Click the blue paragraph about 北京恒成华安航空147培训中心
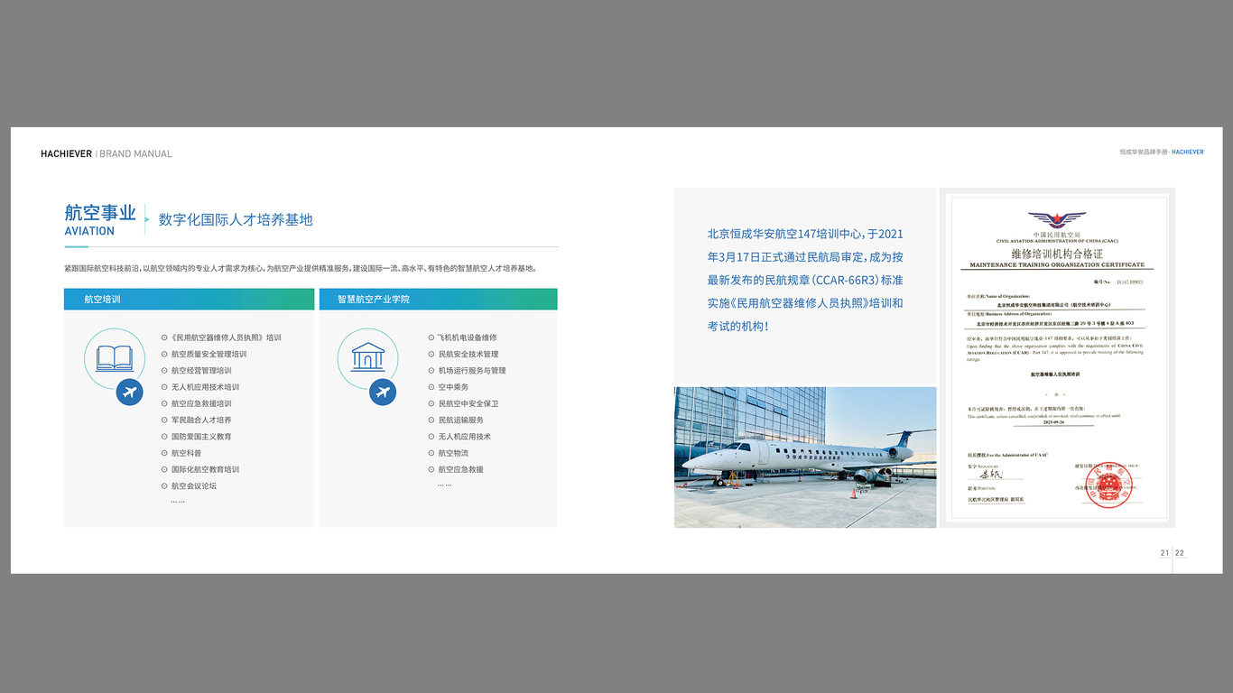The image size is (1233, 693). (805, 280)
